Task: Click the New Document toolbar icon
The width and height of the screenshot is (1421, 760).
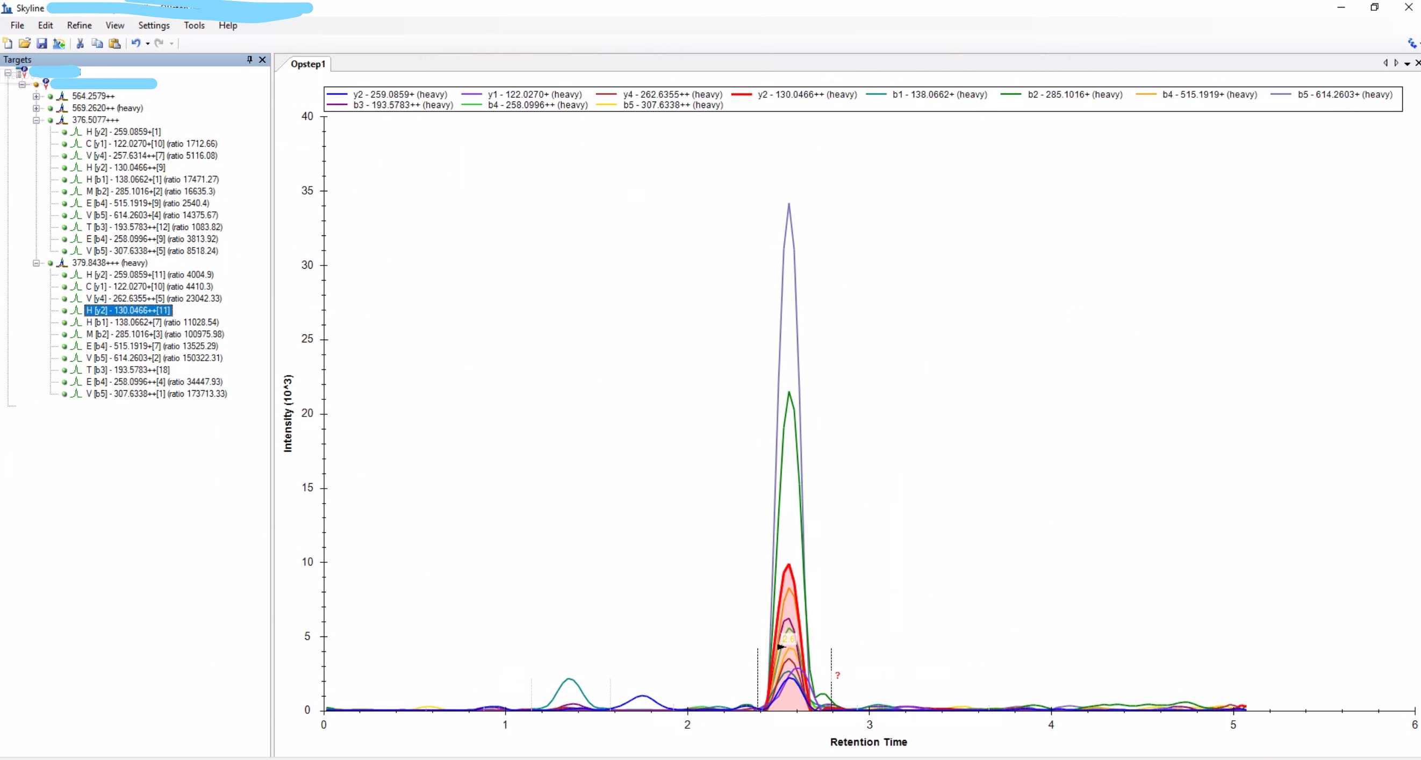Action: pyautogui.click(x=8, y=43)
